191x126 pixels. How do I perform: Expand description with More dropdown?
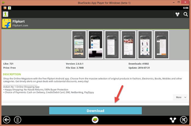[180, 97]
